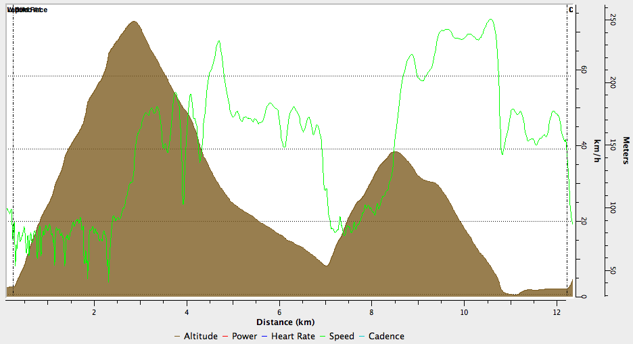
Task: Click the speed curve maximum near 10.5 km
Action: (x=490, y=20)
